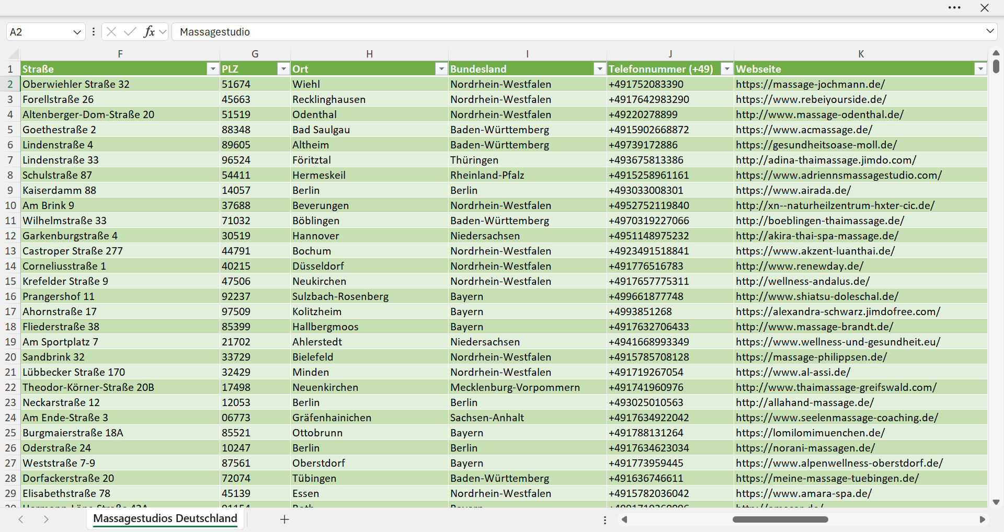Select column F header
Screen dimensions: 1004x532
[x=120, y=54]
